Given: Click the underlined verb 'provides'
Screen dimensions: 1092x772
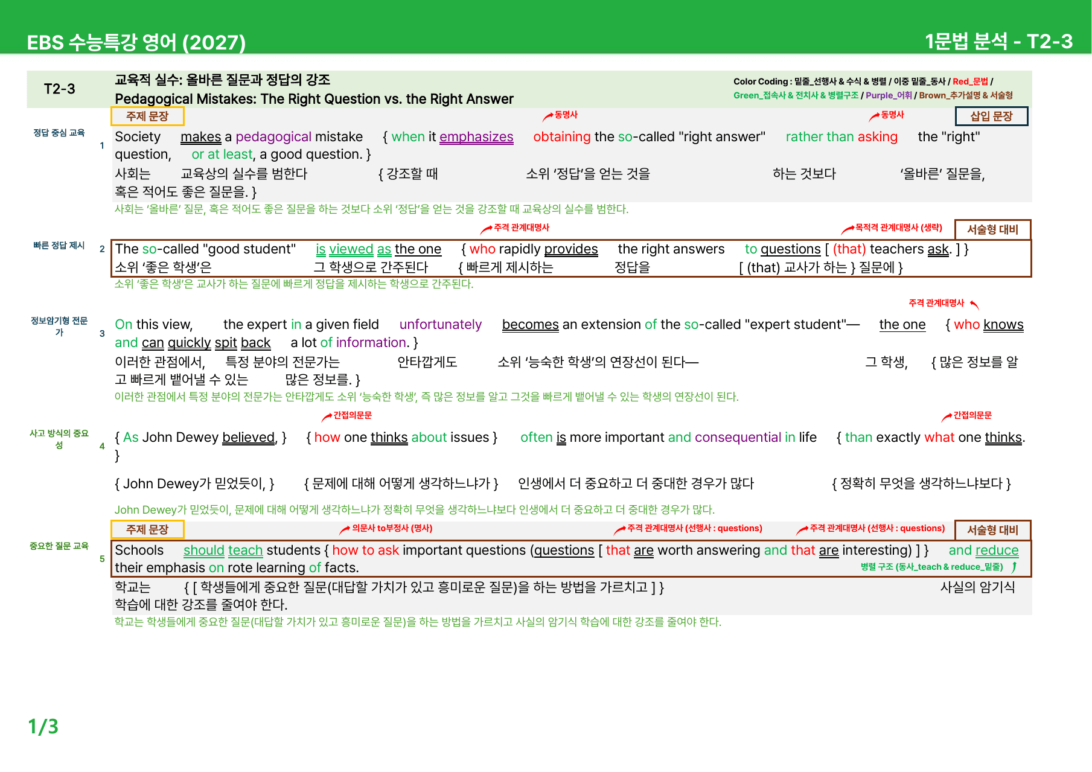Looking at the screenshot, I should click(571, 249).
